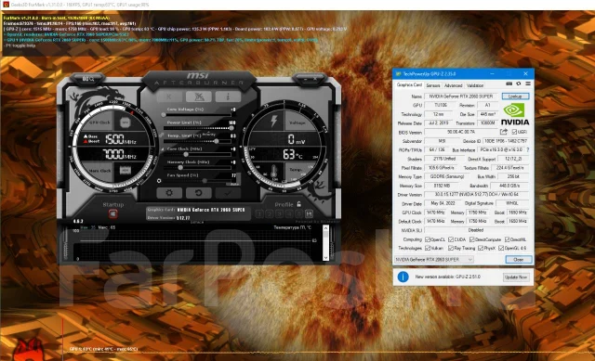Switch to the Sensors tab in GPU-Z

click(433, 85)
